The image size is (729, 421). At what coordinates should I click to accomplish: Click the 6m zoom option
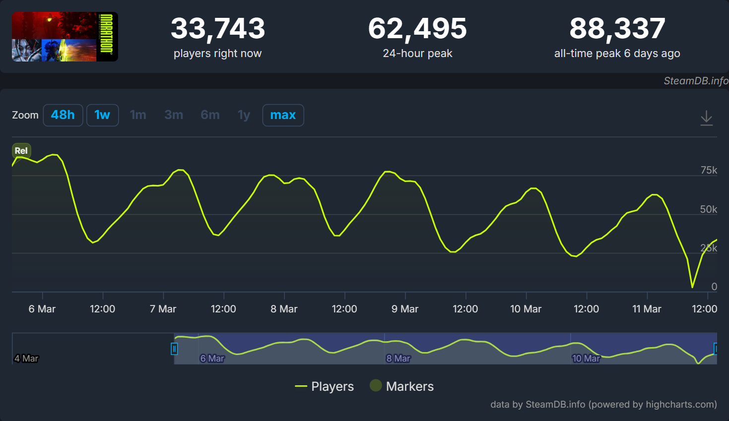(210, 115)
